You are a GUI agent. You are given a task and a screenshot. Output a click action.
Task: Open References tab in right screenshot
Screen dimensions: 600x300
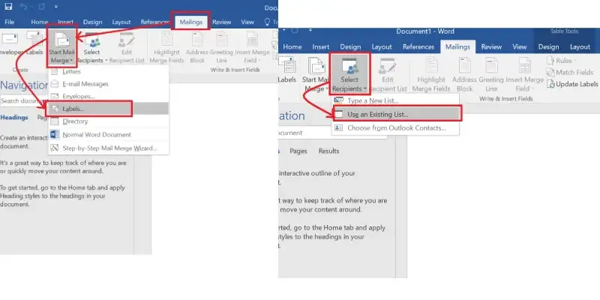(x=418, y=46)
